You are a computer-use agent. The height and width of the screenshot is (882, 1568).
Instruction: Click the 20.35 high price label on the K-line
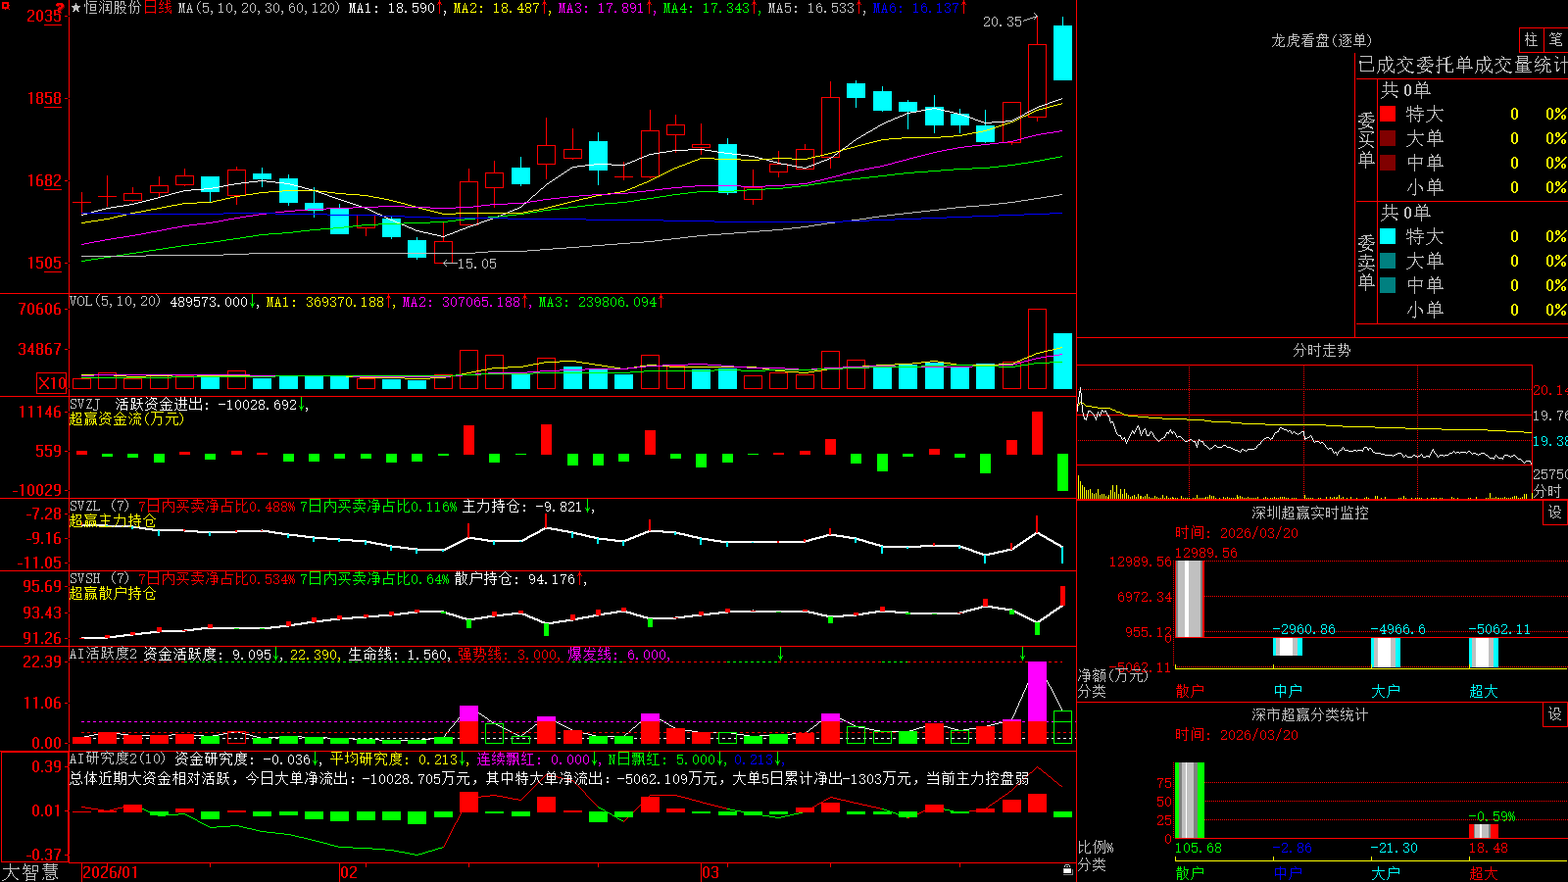point(1003,22)
